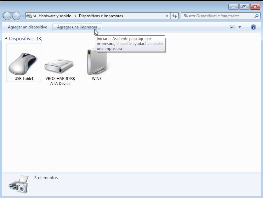The image size is (263, 198).
Task: Open help with the blue question mark
Action: click(x=253, y=27)
